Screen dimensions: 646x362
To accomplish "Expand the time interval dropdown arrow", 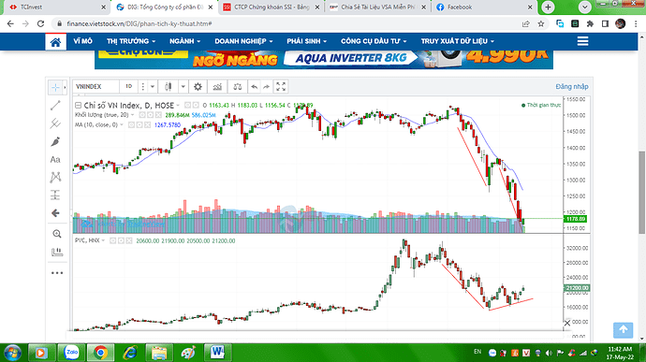I will click(x=153, y=86).
